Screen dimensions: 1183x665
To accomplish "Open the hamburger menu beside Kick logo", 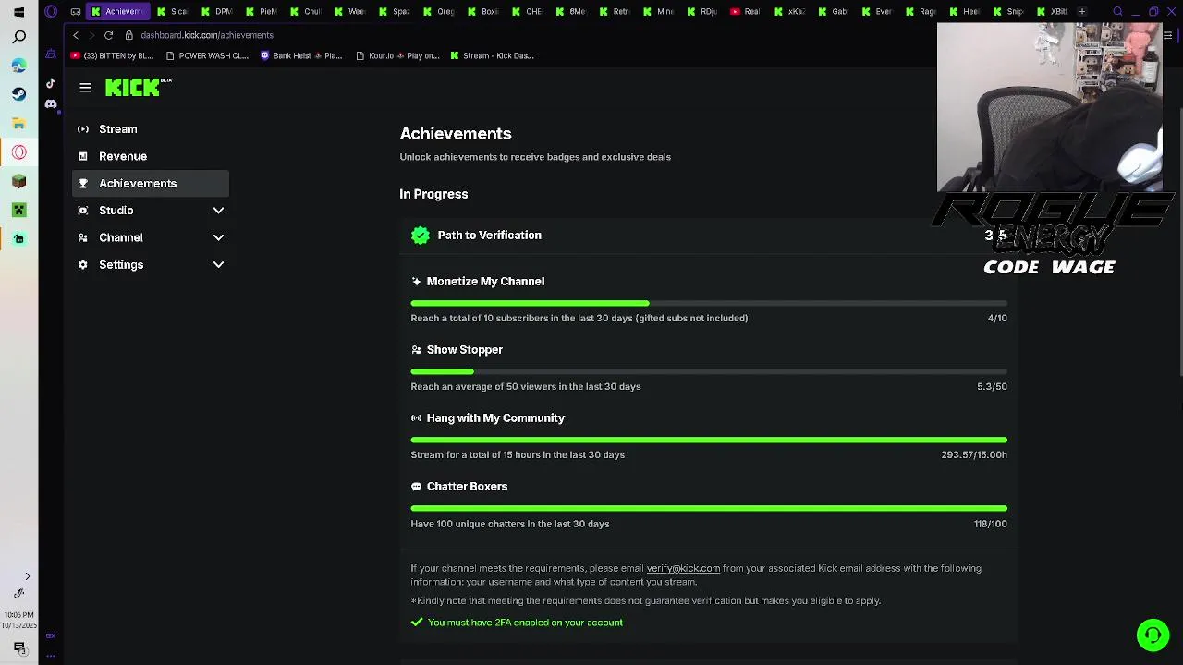I will pyautogui.click(x=85, y=88).
